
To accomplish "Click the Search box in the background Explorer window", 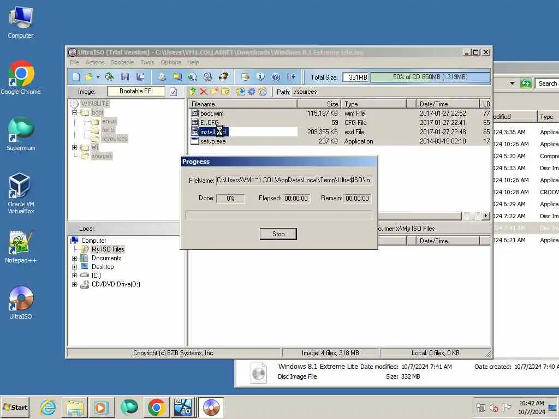I will (x=547, y=83).
